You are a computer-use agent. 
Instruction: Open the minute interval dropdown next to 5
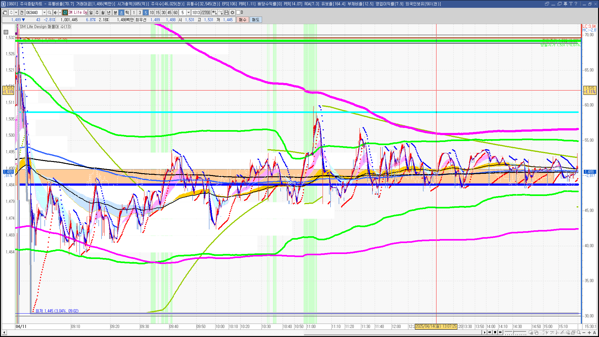pyautogui.click(x=188, y=12)
